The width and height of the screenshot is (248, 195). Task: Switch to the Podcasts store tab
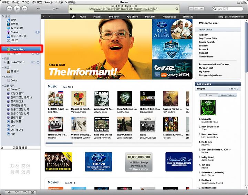150,17
